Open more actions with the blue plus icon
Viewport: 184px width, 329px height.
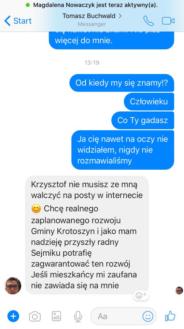pos(13,316)
